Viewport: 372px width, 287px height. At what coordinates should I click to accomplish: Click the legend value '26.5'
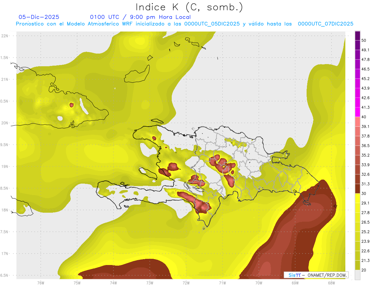point(365,222)
